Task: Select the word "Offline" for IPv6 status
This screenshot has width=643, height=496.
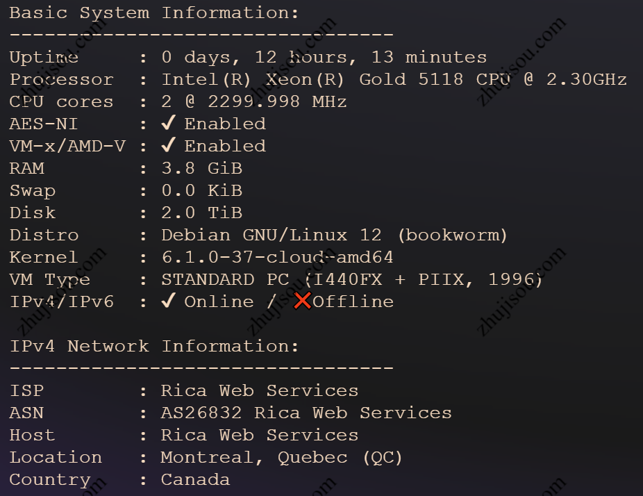Action: pos(353,302)
